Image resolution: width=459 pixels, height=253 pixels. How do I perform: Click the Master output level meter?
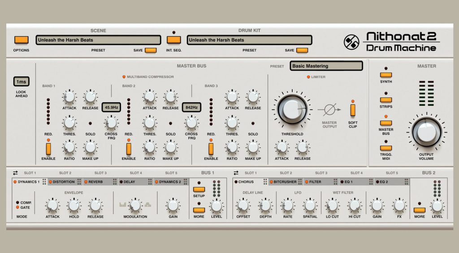(x=427, y=93)
